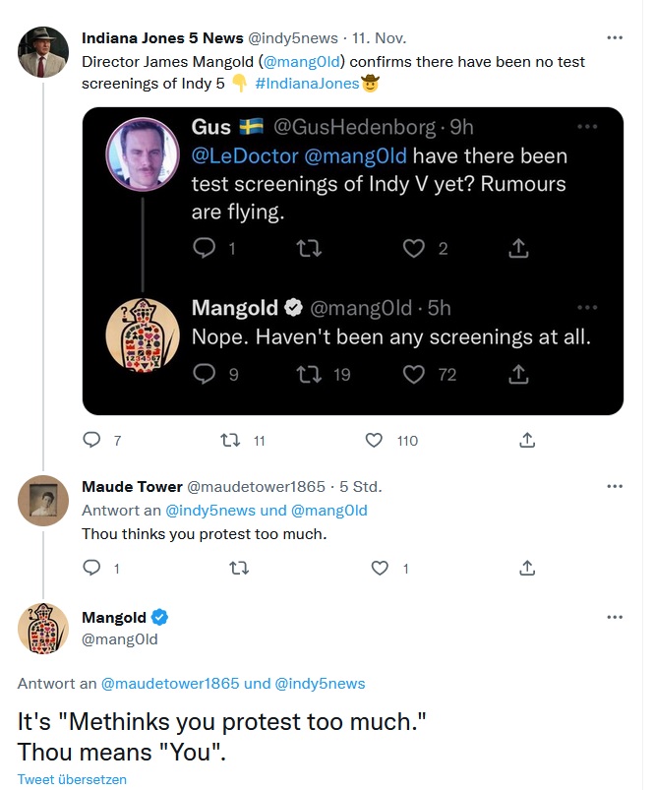655x790 pixels.
Task: View Maude Tower's profile avatar
Action: pyautogui.click(x=43, y=501)
